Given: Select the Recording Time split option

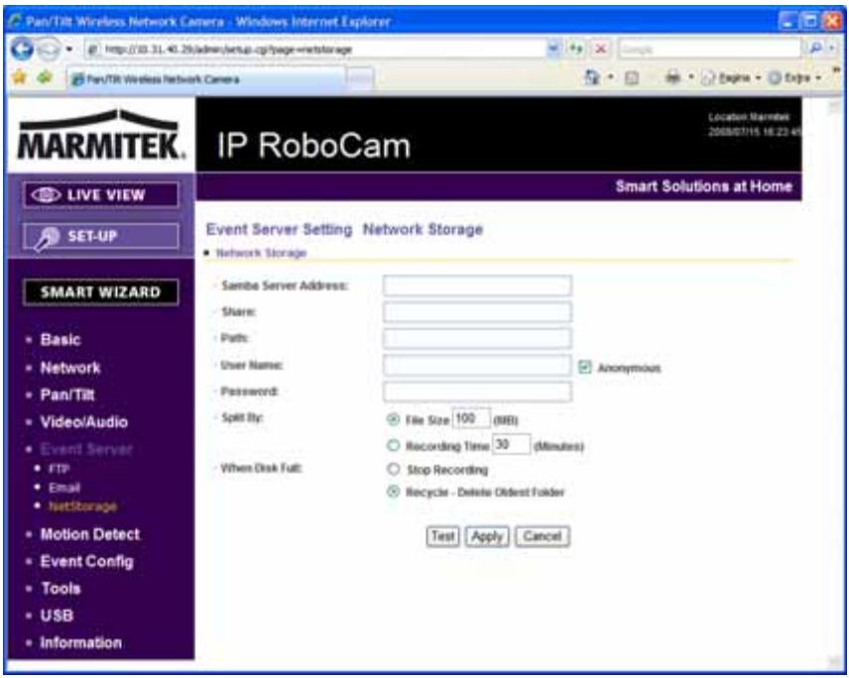Looking at the screenshot, I should click(393, 445).
